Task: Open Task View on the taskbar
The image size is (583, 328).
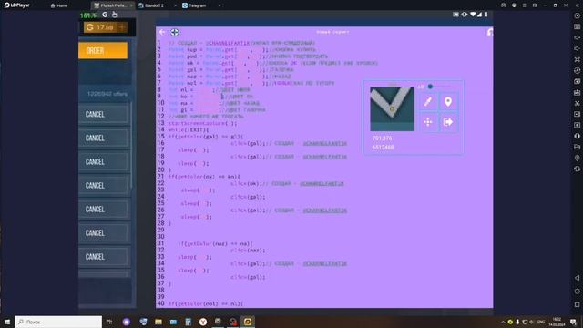Action: (109, 322)
